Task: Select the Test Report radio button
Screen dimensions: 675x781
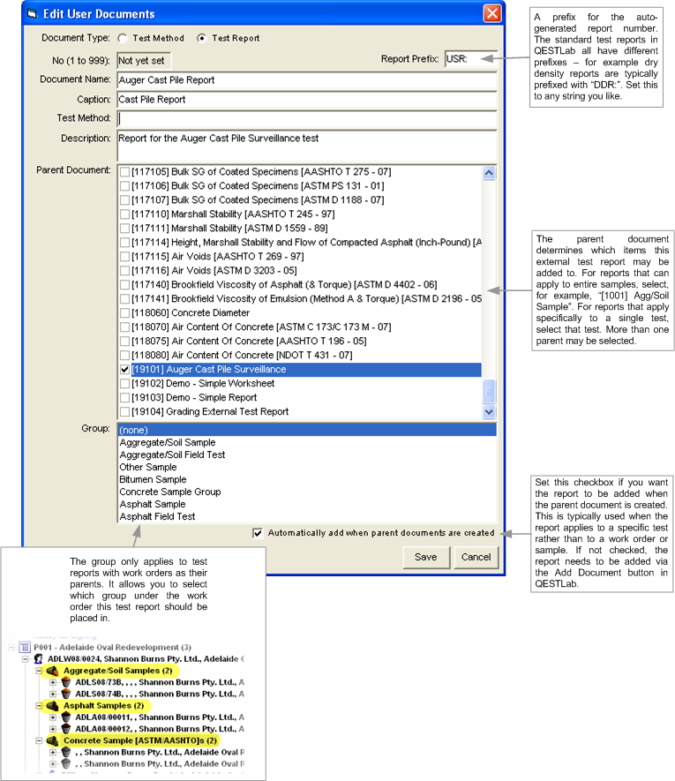Action: (x=201, y=39)
